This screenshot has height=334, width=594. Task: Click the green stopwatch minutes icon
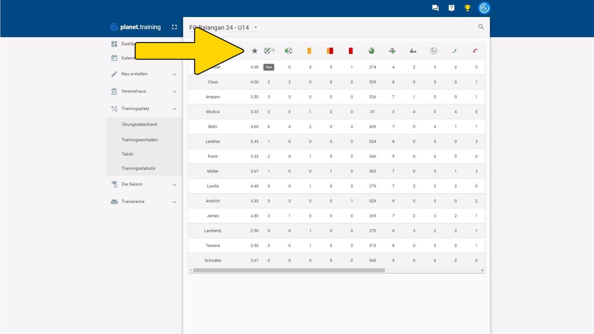coord(371,51)
